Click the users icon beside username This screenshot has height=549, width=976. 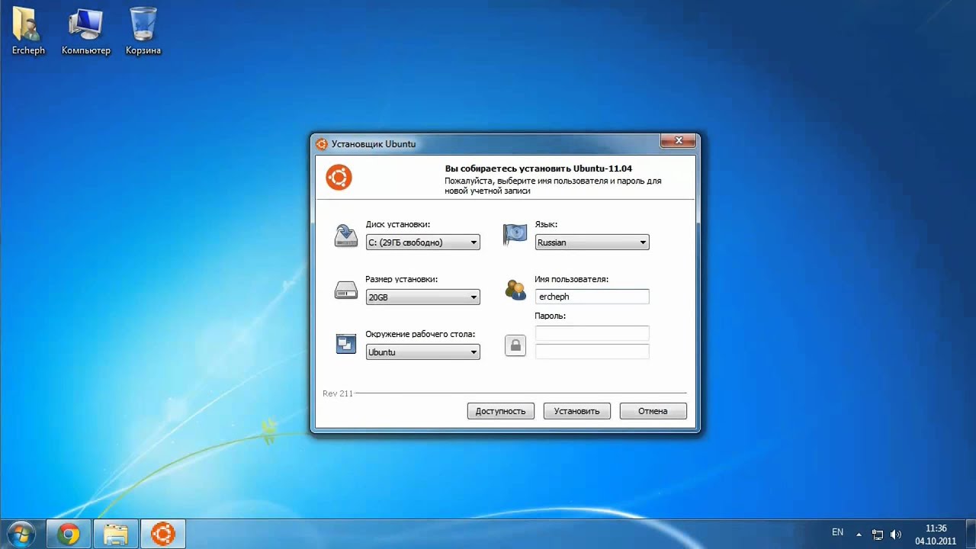(x=515, y=291)
